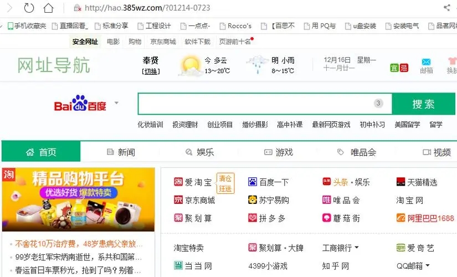Open the 淘宝网 link

point(409,201)
